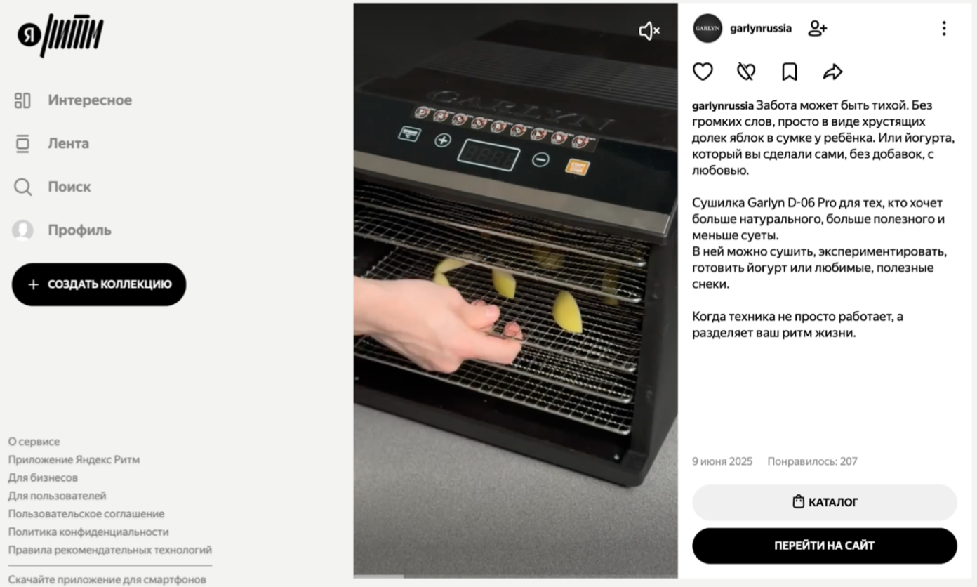Open the three-dot more options menu
The width and height of the screenshot is (977, 587).
943,28
